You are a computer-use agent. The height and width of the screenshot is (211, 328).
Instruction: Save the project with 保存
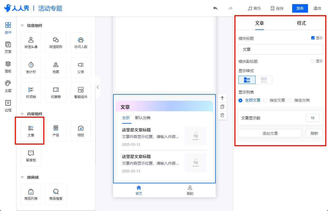coord(277,9)
